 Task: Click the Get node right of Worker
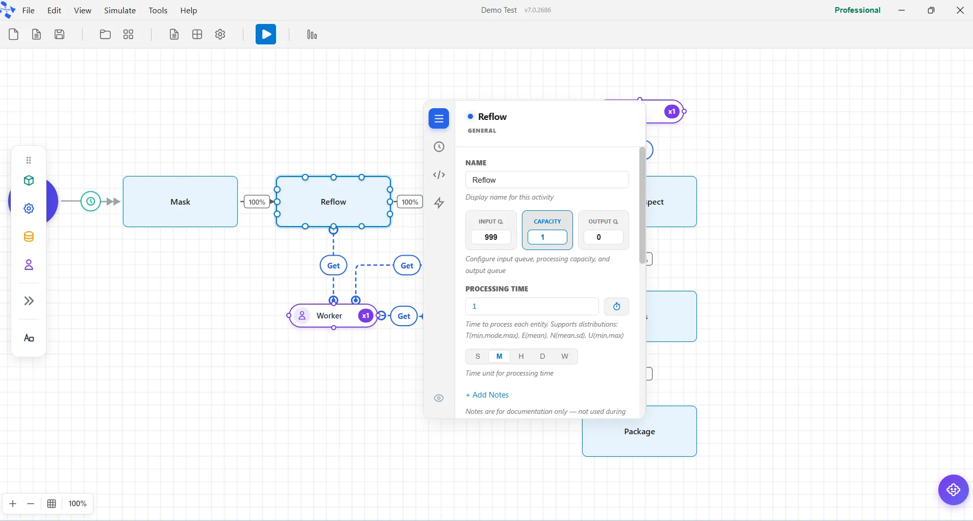coord(404,316)
